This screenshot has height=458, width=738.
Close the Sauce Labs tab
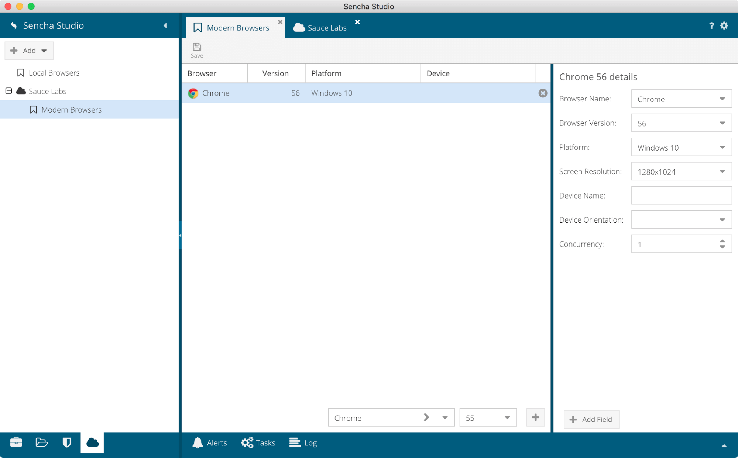point(357,22)
